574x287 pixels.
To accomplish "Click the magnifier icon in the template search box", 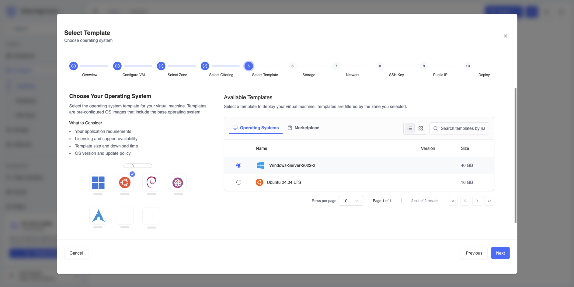I will [436, 128].
